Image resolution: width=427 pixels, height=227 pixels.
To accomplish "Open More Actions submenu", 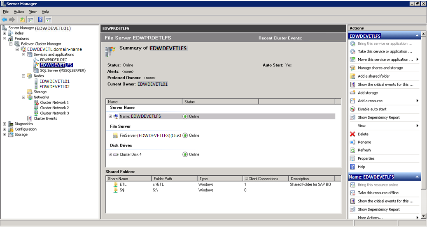I will pyautogui.click(x=384, y=218).
